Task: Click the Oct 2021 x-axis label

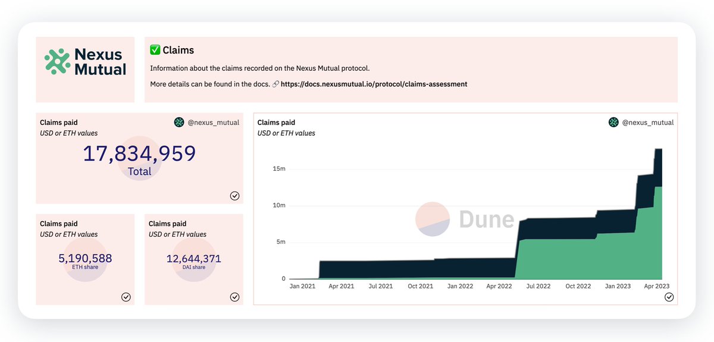Action: click(x=421, y=286)
